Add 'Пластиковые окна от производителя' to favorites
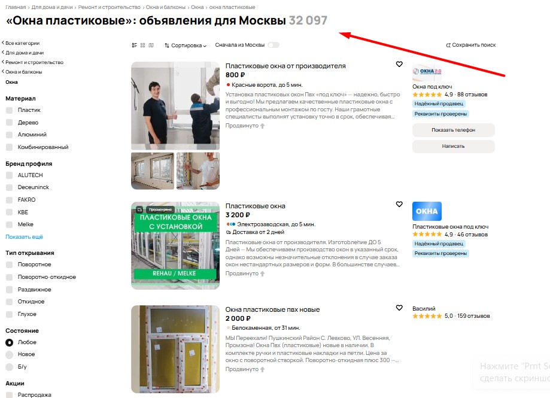This screenshot has width=550, height=398. (399, 64)
